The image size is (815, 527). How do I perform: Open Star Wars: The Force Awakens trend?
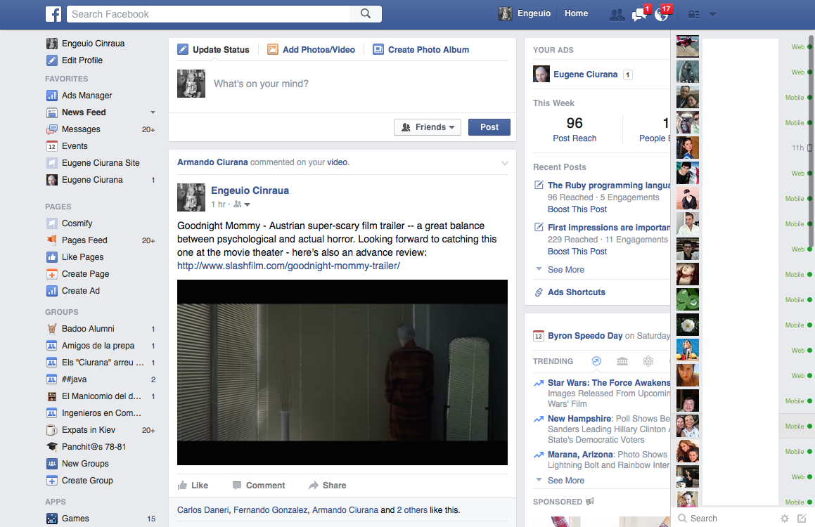pos(609,383)
